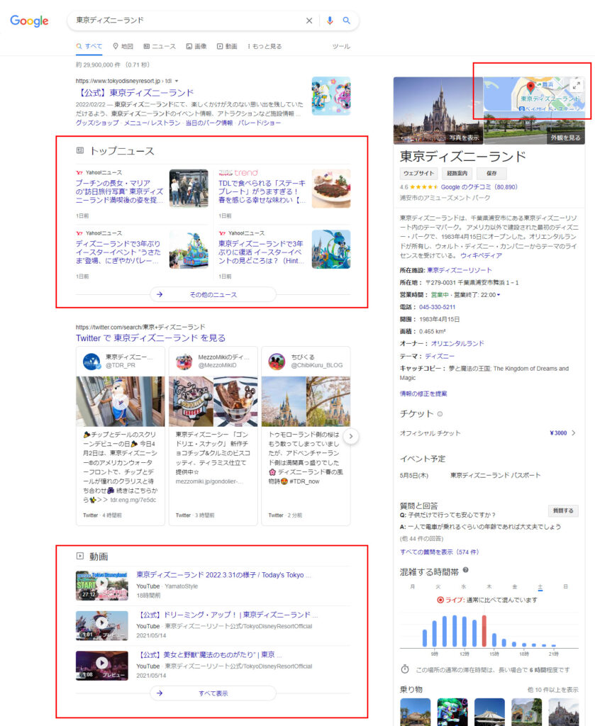Expand the map with the fullscreen icon
595x726 pixels.
pos(577,84)
